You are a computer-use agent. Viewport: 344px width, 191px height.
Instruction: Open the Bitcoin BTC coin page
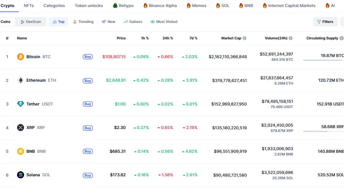(38, 57)
